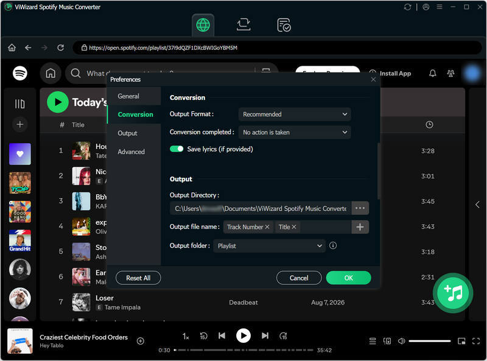Mute with the volume speaker icon
This screenshot has height=361, width=487.
[x=402, y=341]
